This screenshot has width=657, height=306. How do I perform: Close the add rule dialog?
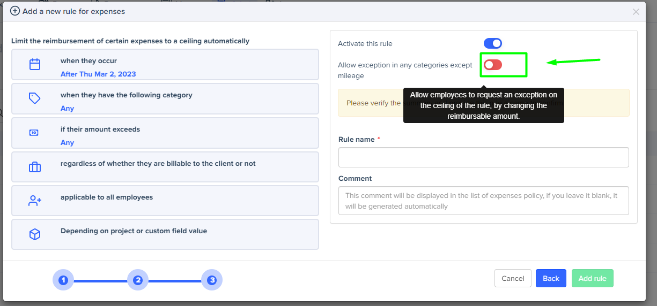click(636, 12)
